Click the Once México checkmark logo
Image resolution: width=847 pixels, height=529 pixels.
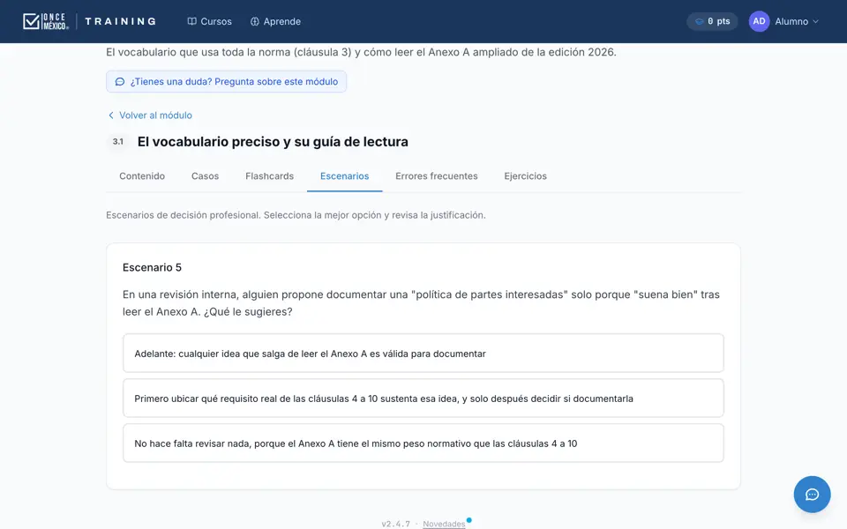(46, 21)
